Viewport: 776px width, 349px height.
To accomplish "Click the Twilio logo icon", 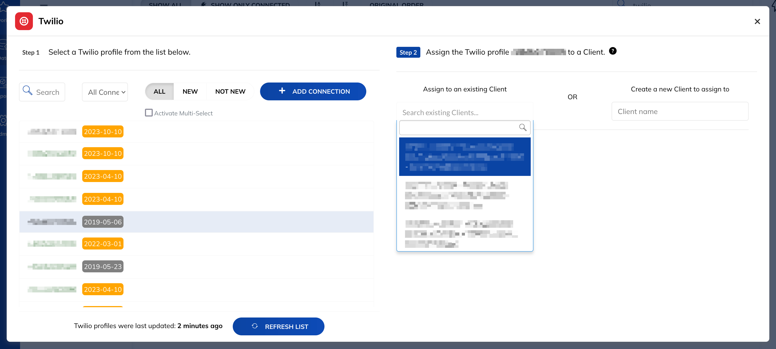I will click(x=24, y=21).
